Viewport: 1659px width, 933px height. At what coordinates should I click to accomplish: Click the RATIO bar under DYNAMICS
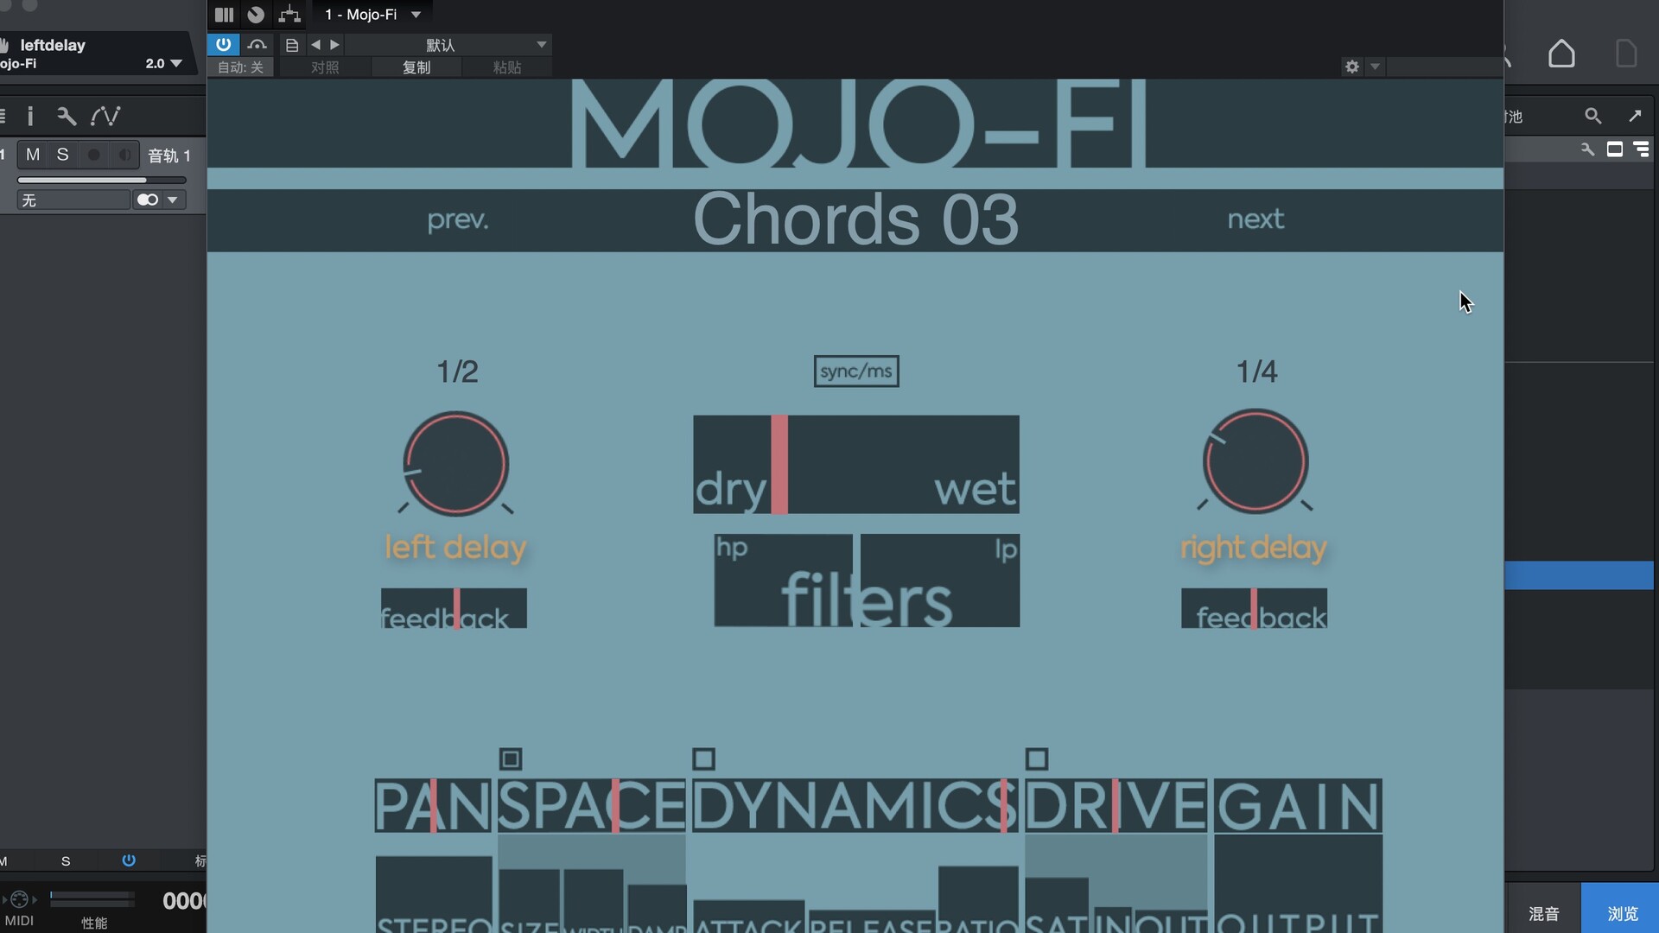click(x=978, y=899)
